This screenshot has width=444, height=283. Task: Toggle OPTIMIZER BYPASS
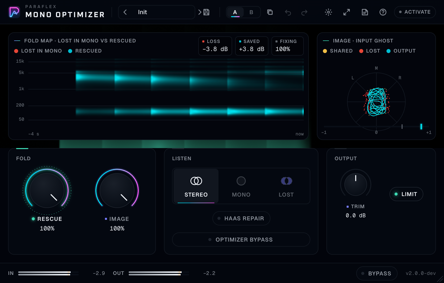tap(241, 240)
